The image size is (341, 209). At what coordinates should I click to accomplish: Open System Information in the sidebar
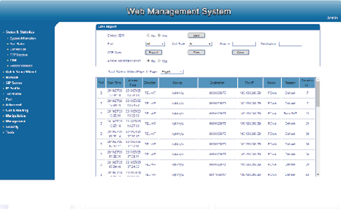[x=23, y=38]
